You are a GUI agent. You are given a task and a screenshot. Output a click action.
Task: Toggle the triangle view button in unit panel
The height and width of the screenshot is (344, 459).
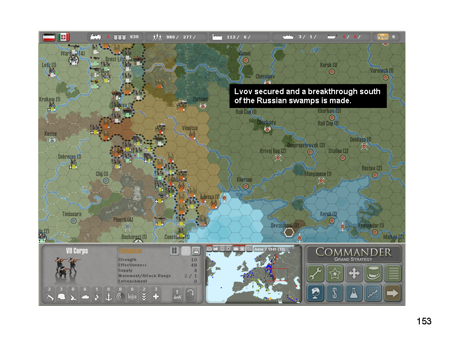(196, 251)
